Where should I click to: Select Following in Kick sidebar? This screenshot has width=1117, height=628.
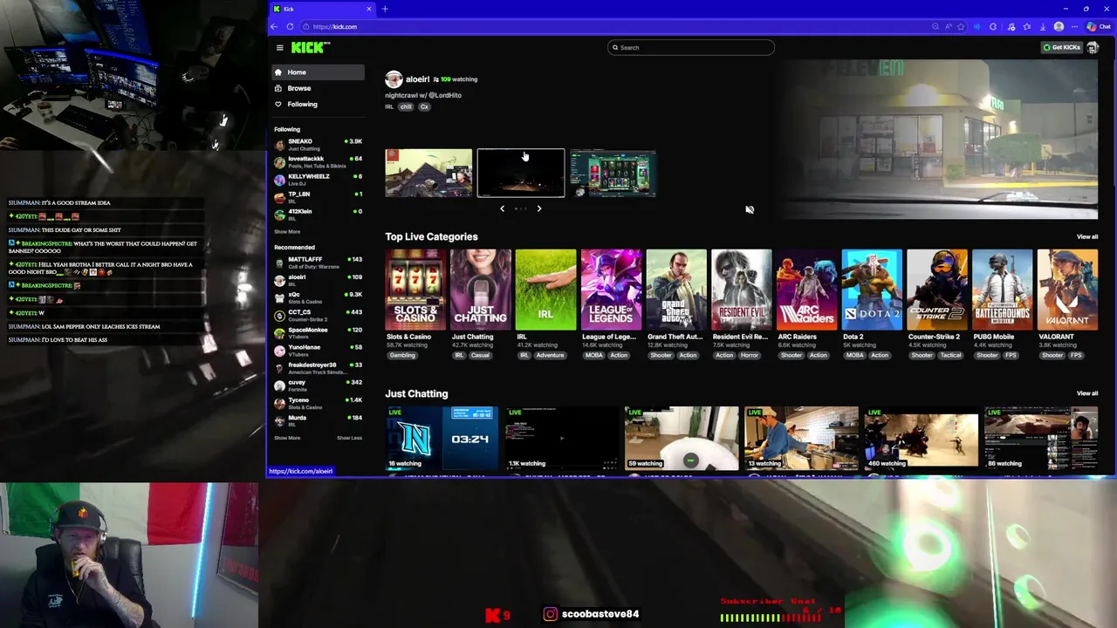(318, 104)
